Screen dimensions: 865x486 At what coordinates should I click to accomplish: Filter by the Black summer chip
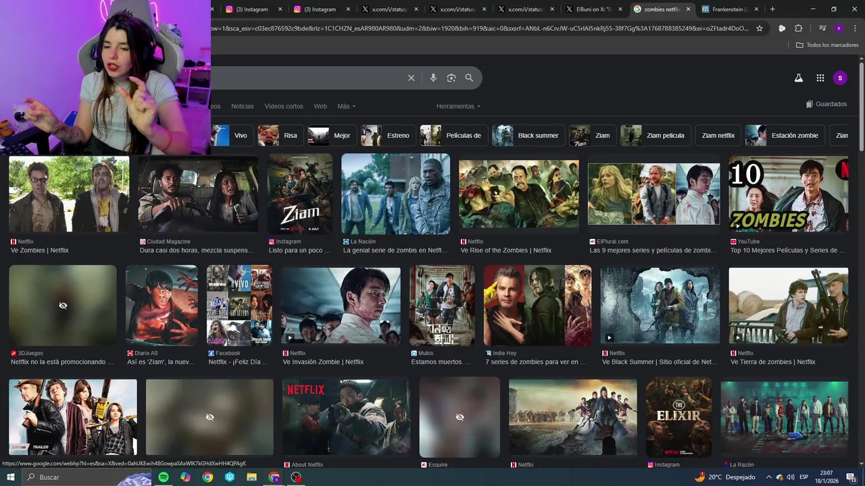point(528,136)
